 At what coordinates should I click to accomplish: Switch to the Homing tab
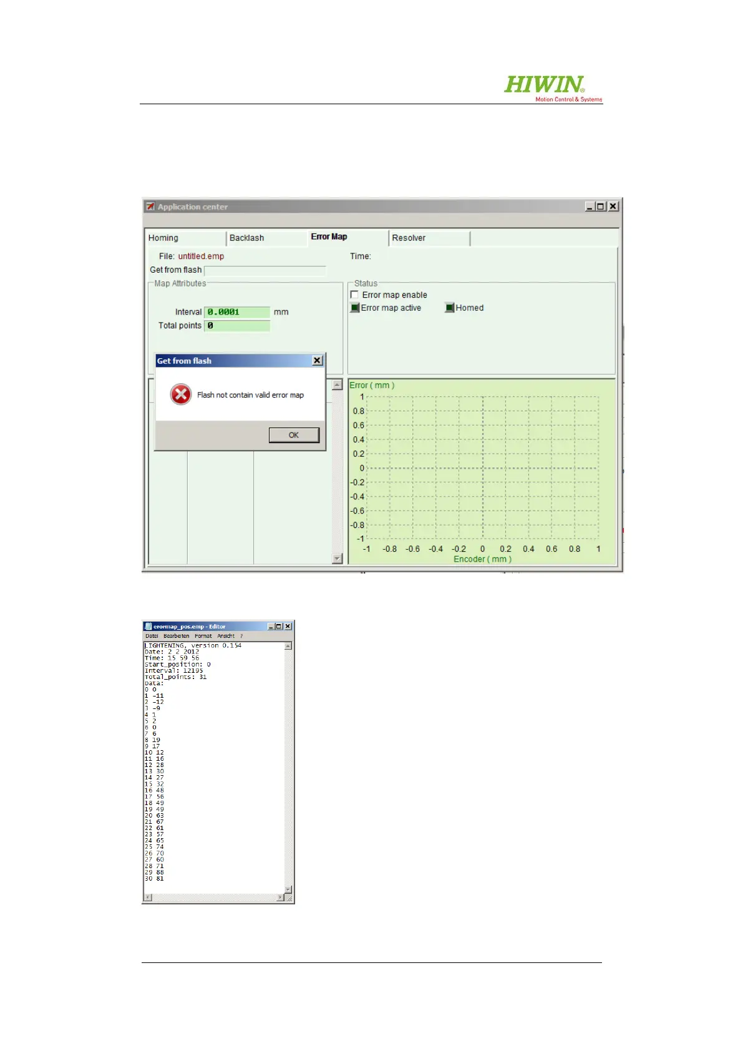pos(186,238)
